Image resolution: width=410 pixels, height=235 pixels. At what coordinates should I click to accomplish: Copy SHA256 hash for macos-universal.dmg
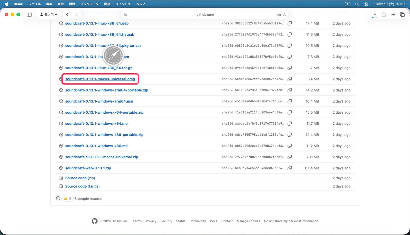[x=290, y=79]
